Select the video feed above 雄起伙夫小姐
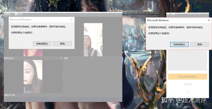Viewport: 212px width, 109px height. (x=33, y=77)
